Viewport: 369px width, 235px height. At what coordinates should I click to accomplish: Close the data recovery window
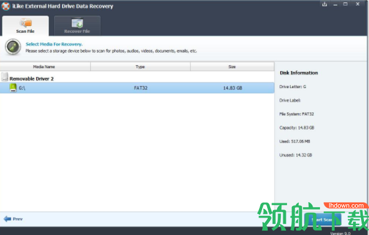357,4
